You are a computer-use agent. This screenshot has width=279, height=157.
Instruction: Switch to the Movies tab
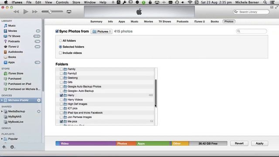pos(148,21)
